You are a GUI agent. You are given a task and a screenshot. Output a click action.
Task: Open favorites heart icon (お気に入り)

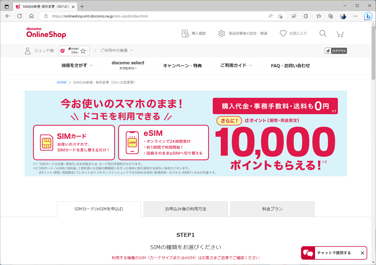pos(283,33)
